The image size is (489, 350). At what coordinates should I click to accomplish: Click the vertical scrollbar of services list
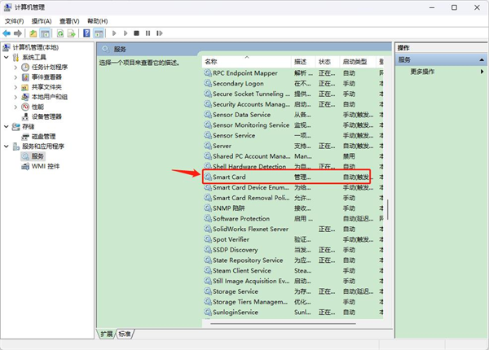coord(388,209)
